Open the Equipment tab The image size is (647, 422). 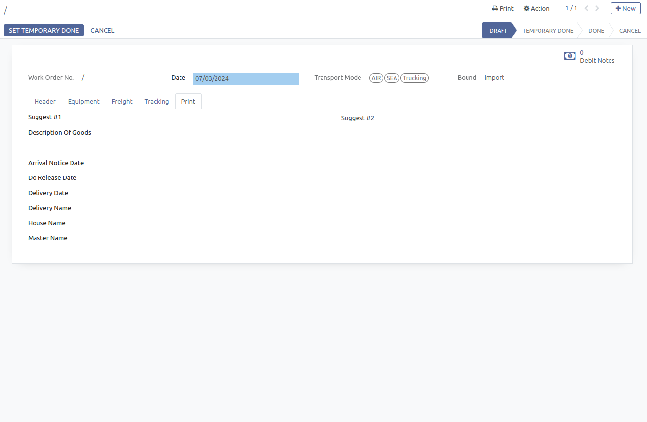(83, 101)
